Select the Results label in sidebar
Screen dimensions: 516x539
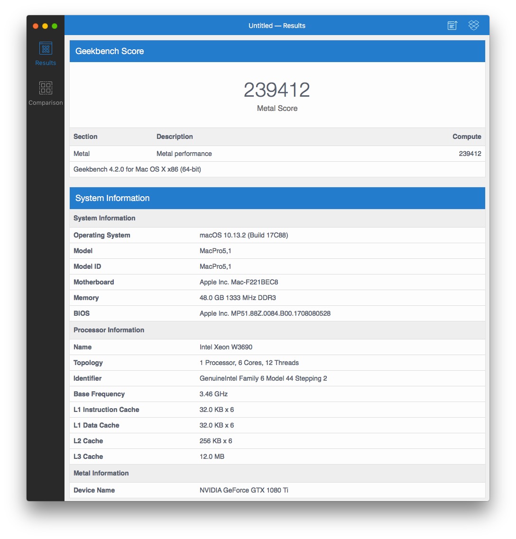point(46,63)
